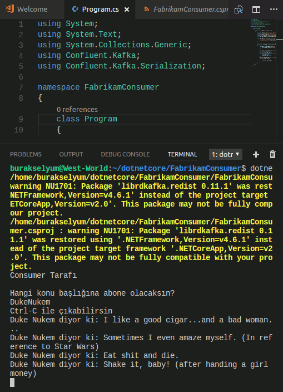Click line number 7 in the gutter
Screen dimensions: 283x392
pos(21,87)
